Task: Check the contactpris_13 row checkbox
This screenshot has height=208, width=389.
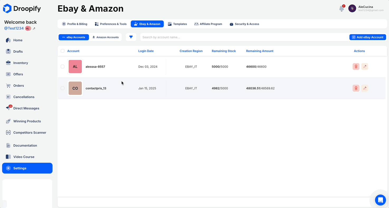Action: click(x=63, y=88)
